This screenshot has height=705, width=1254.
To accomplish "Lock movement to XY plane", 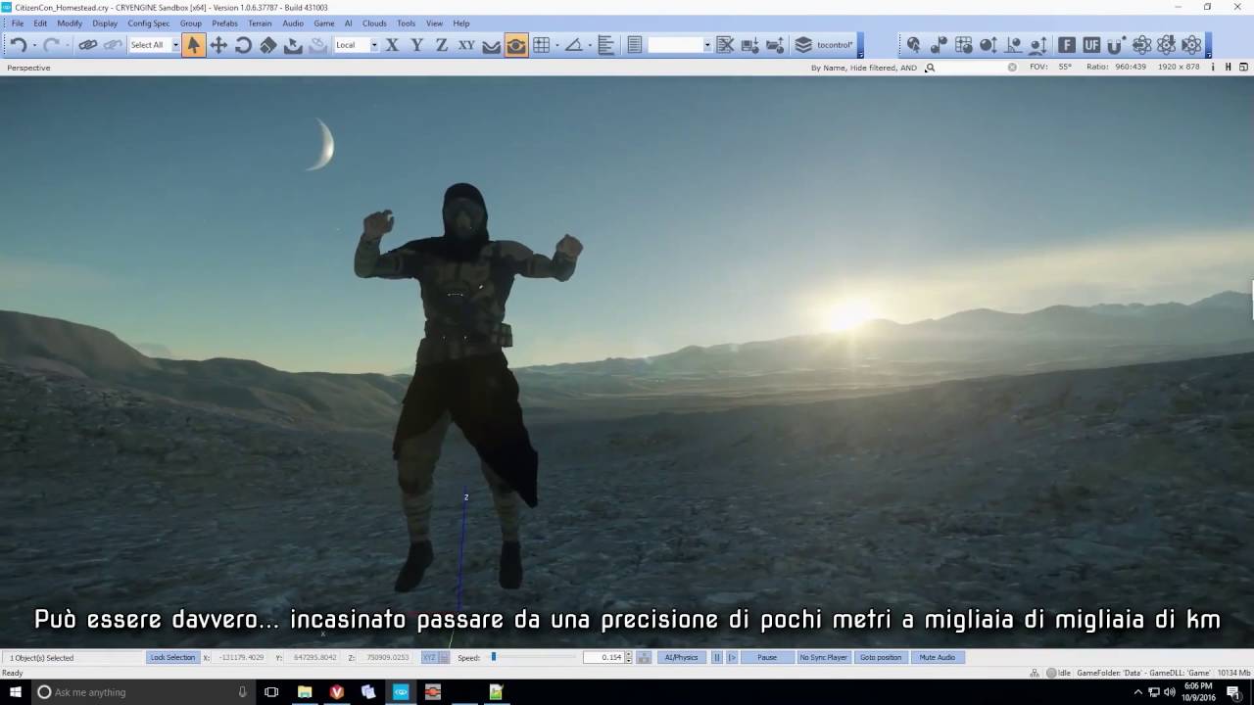I will click(x=466, y=45).
